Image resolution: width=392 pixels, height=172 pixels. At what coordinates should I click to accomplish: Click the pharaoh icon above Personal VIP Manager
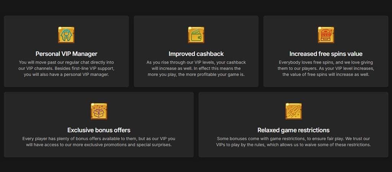(66, 35)
